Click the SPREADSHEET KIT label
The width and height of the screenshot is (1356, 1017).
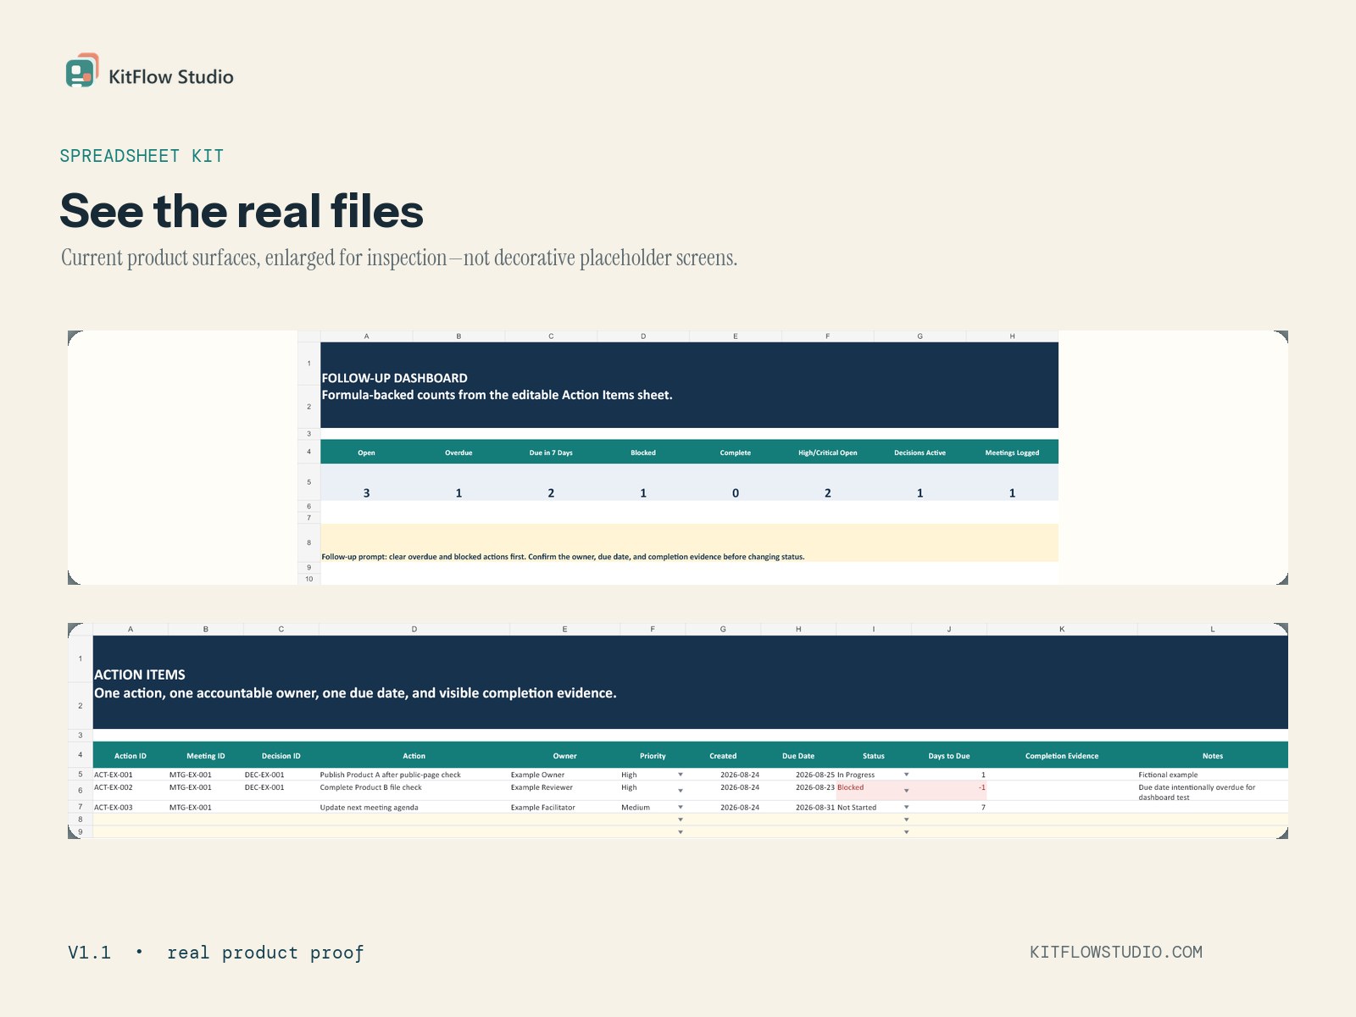point(142,156)
